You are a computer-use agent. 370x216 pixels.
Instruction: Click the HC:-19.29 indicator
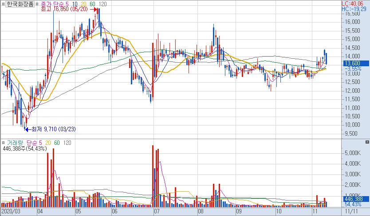[354, 9]
